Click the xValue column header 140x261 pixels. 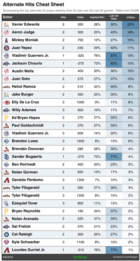point(130,17)
